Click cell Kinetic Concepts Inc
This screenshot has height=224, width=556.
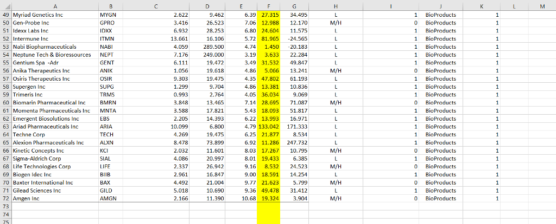tap(55, 150)
